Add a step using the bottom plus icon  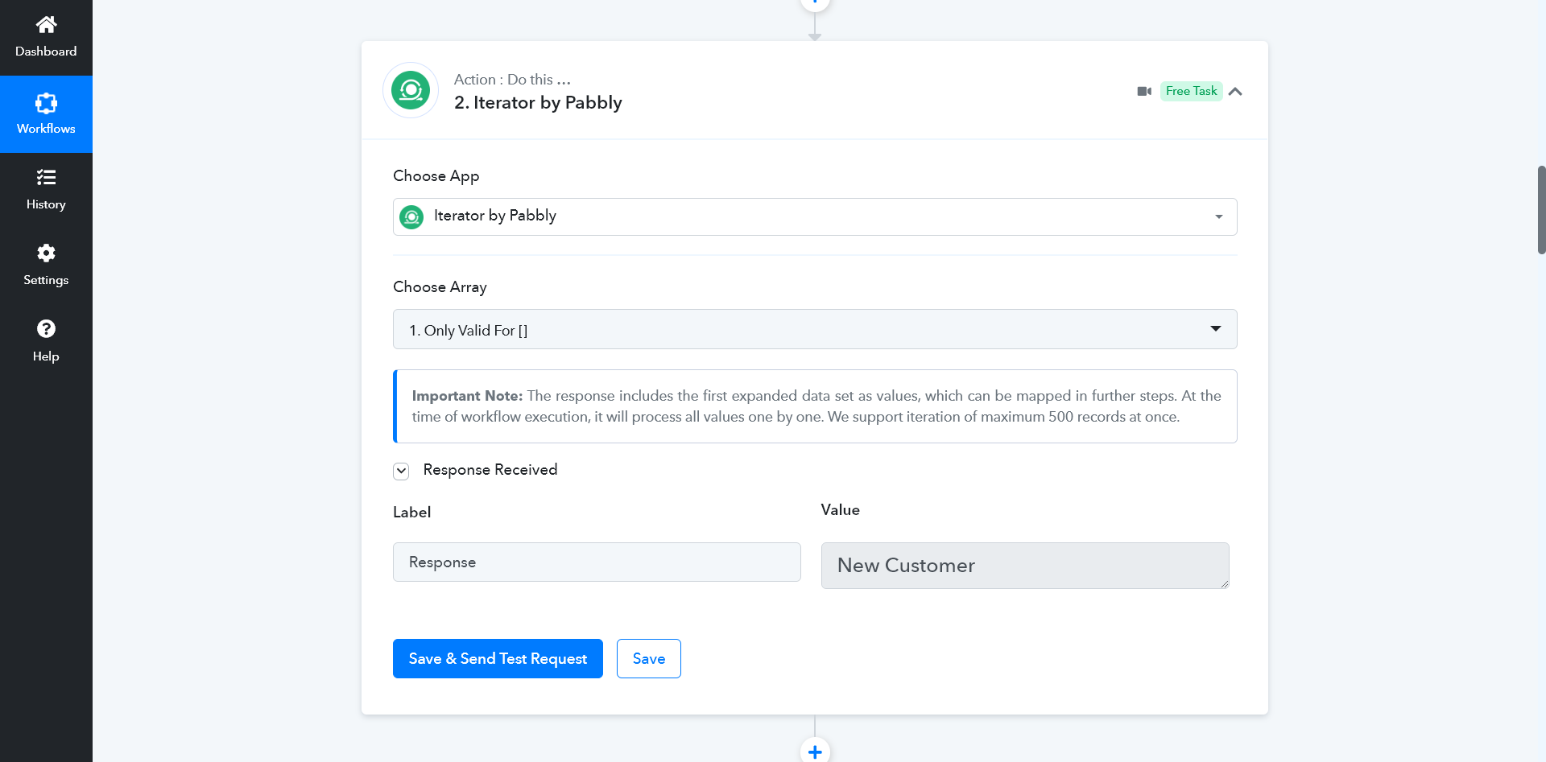click(815, 751)
